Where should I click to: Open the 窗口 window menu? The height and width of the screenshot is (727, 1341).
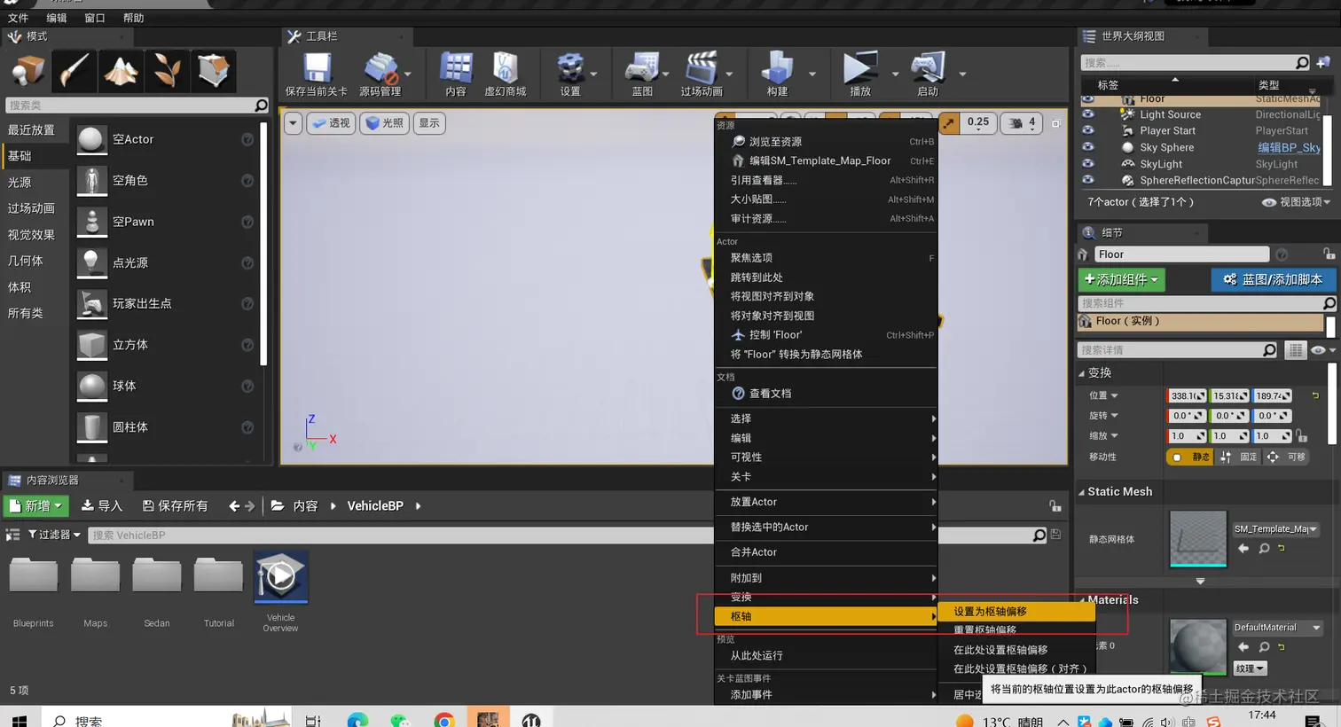(x=95, y=18)
